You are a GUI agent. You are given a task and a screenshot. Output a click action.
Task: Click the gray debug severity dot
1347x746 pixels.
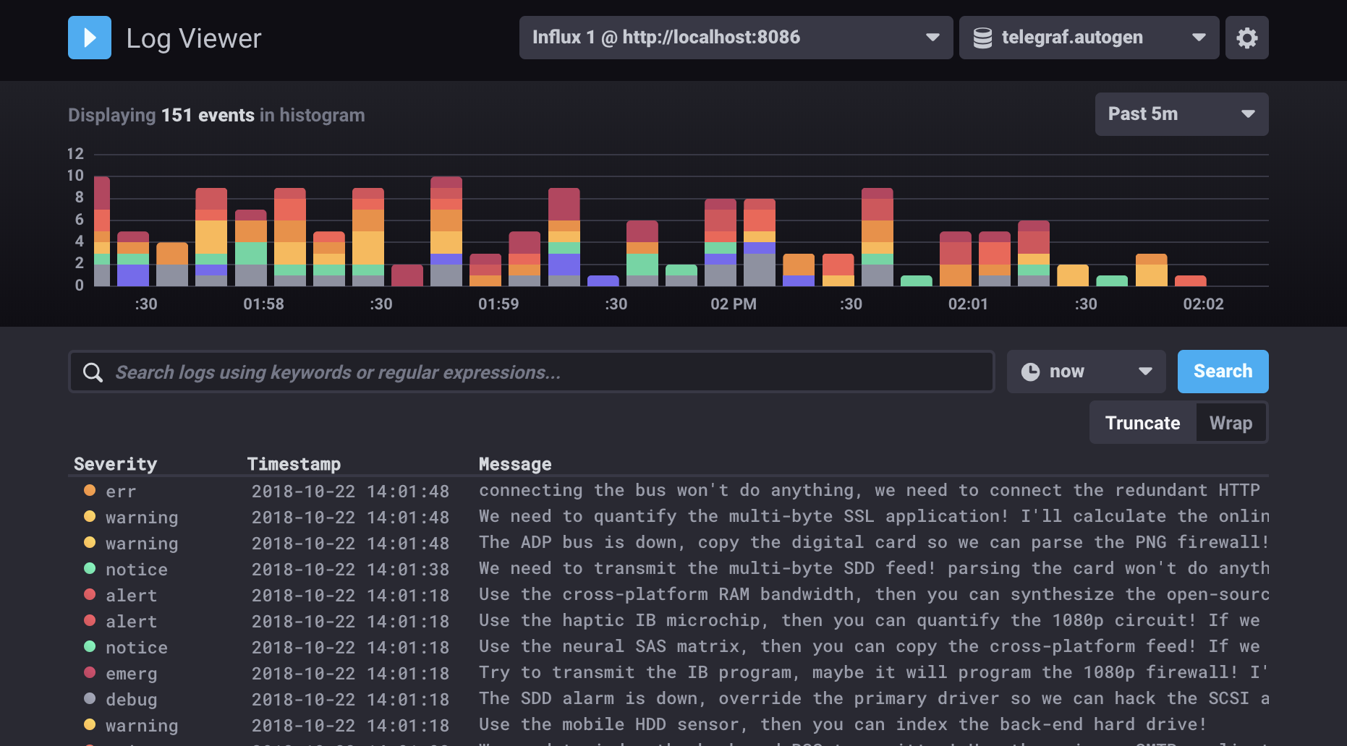pos(90,698)
